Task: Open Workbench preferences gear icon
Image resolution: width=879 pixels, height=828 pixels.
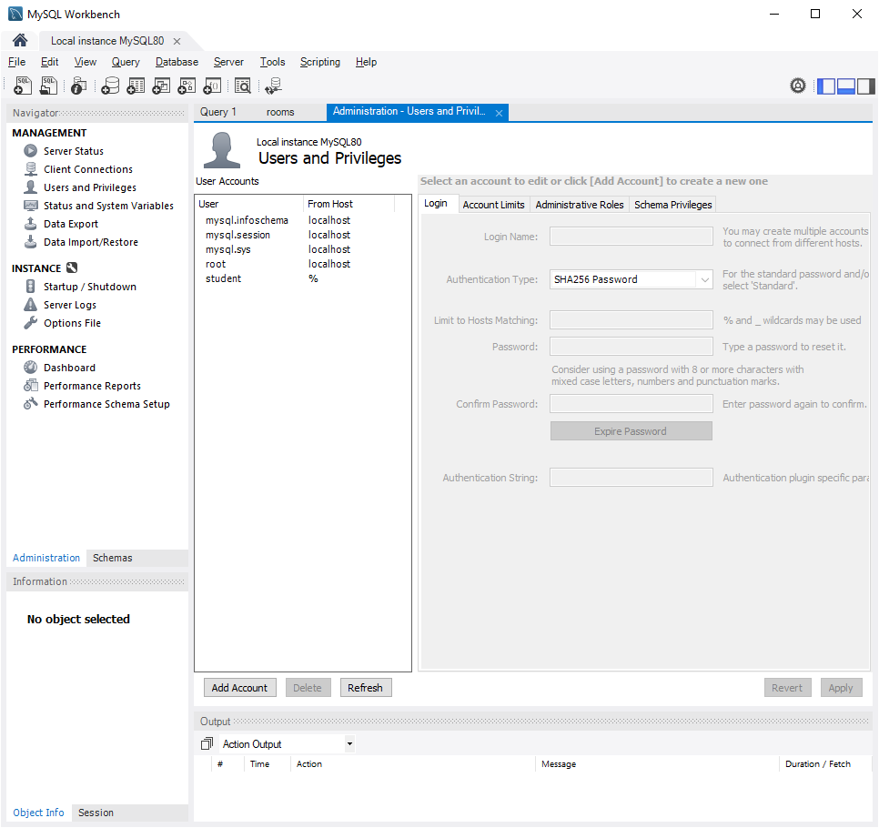Action: coord(798,86)
